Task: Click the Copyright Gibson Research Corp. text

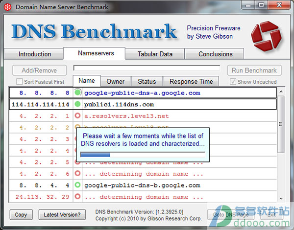Action: click(148, 219)
